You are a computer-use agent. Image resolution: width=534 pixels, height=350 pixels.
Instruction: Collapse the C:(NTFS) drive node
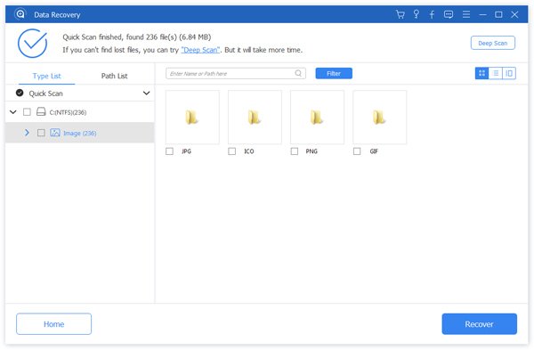(13, 112)
